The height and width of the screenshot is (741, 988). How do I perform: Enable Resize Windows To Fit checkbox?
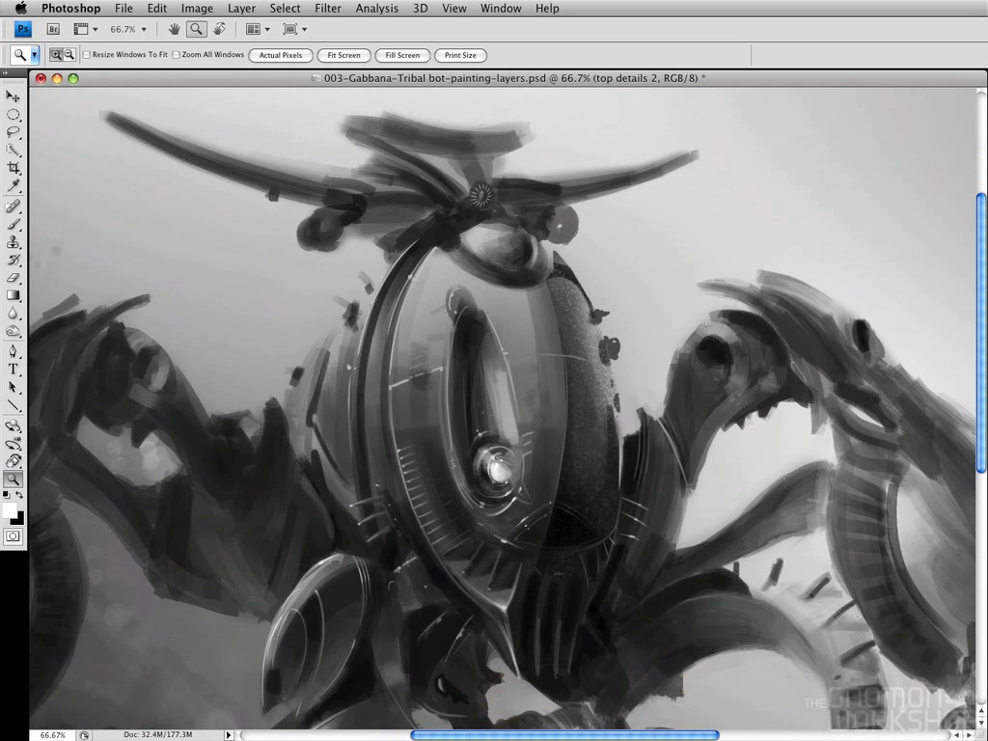[87, 55]
